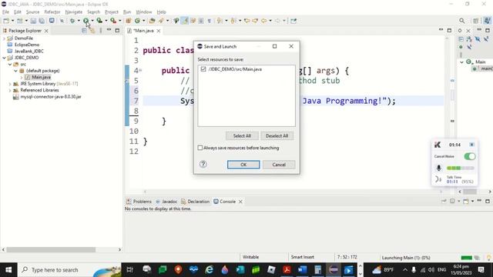Collapse the JDBC_DEMO project node
The image size is (493, 277).
[4, 58]
